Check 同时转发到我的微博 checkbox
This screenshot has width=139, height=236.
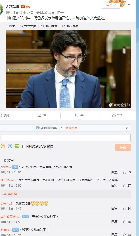(x=24, y=147)
